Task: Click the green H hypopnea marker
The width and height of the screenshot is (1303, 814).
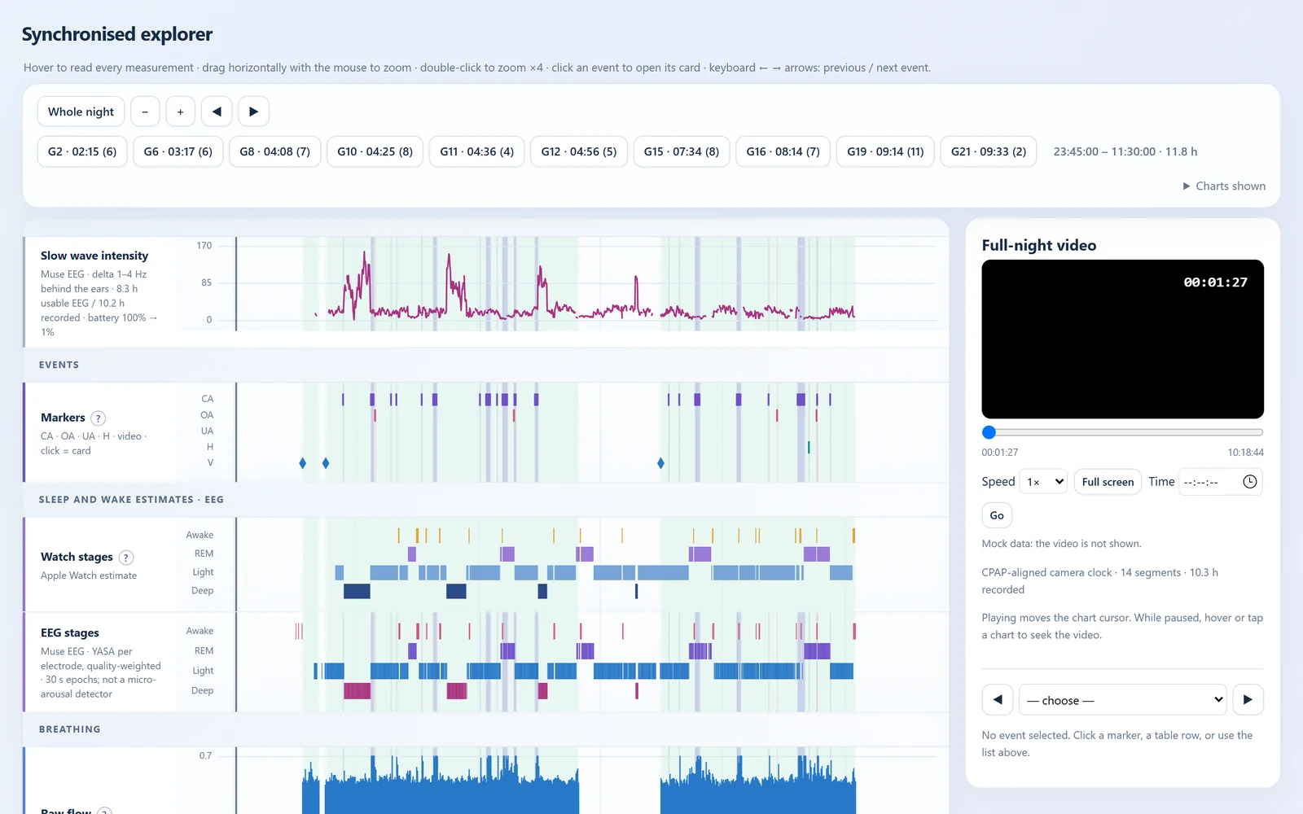Action: coord(809,447)
